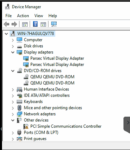Click the Ports (COM & LPT) icon
This screenshot has height=150, width=130.
coord(19,133)
